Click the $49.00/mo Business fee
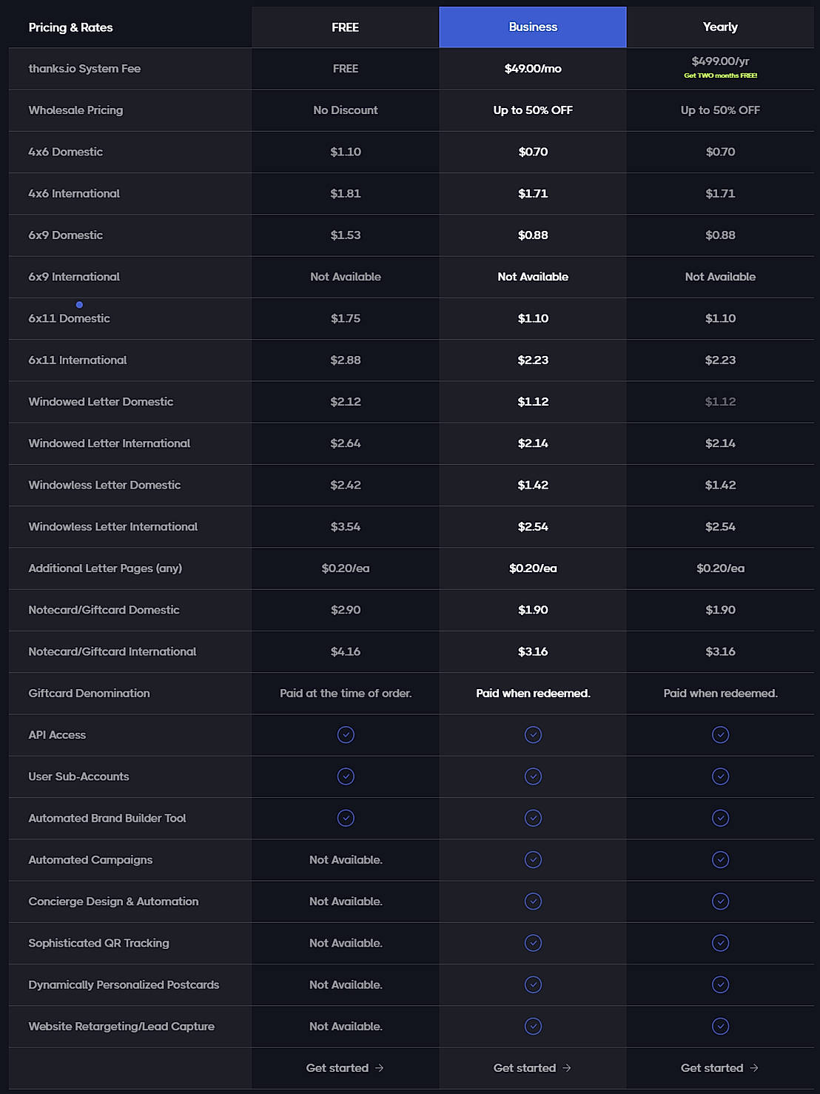 coord(533,69)
